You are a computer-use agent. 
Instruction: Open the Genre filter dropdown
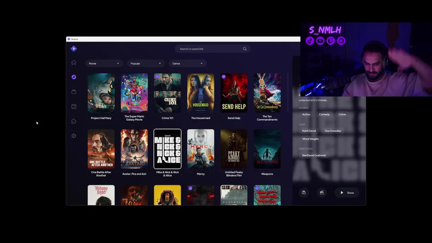(x=187, y=63)
